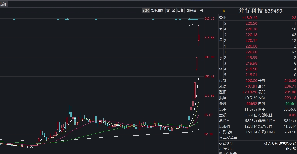Open the 热键 hotkey tab
The image size is (297, 154).
click(3, 4)
